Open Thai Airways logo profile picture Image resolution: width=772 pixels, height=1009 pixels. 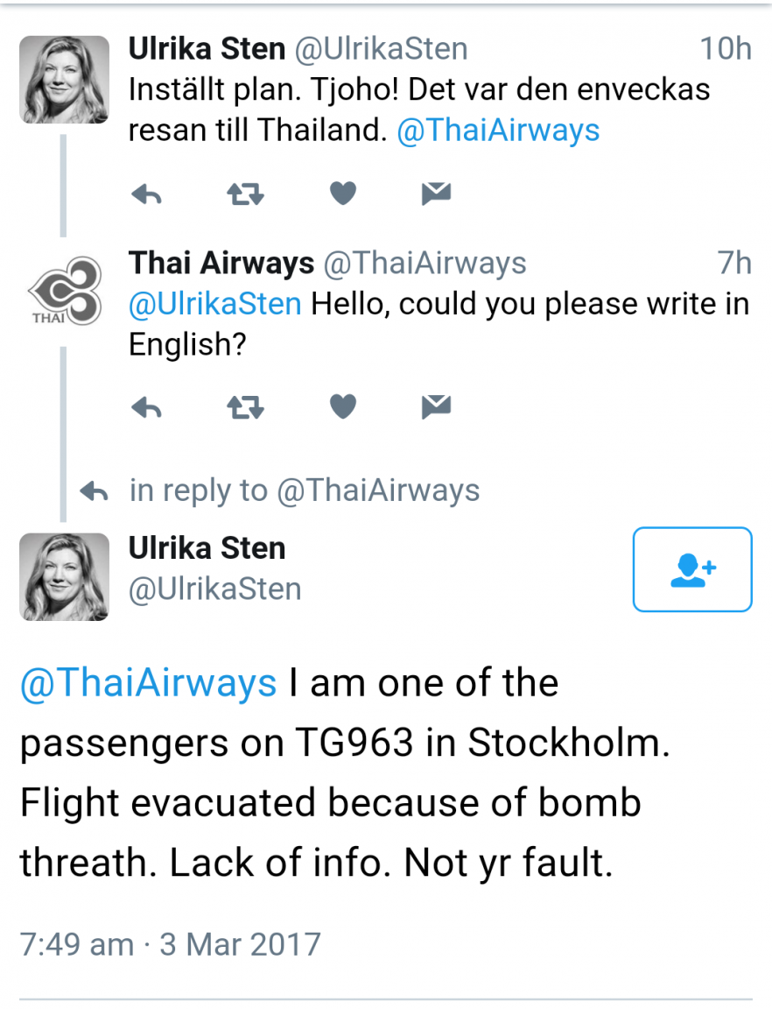[64, 292]
